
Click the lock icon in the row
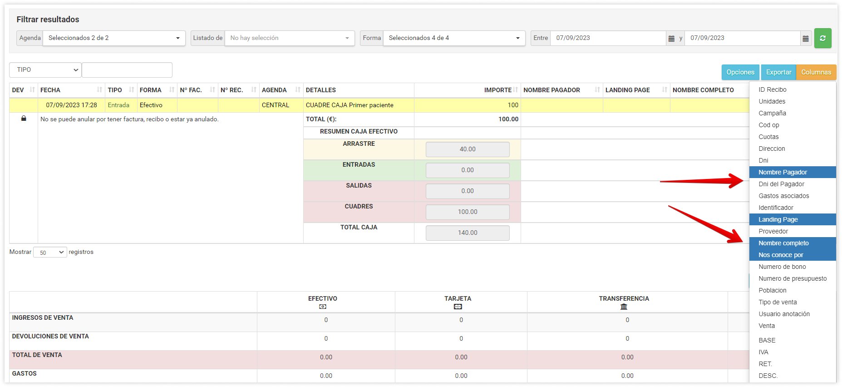pos(24,119)
